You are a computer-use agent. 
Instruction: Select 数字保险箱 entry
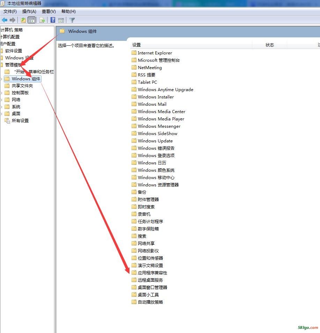coord(148,229)
